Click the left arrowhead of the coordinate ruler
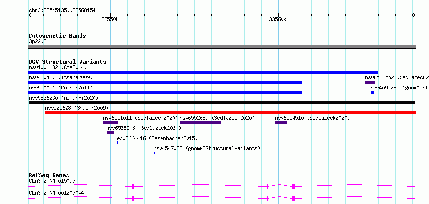This screenshot has height=204, width=429. click(30, 15)
